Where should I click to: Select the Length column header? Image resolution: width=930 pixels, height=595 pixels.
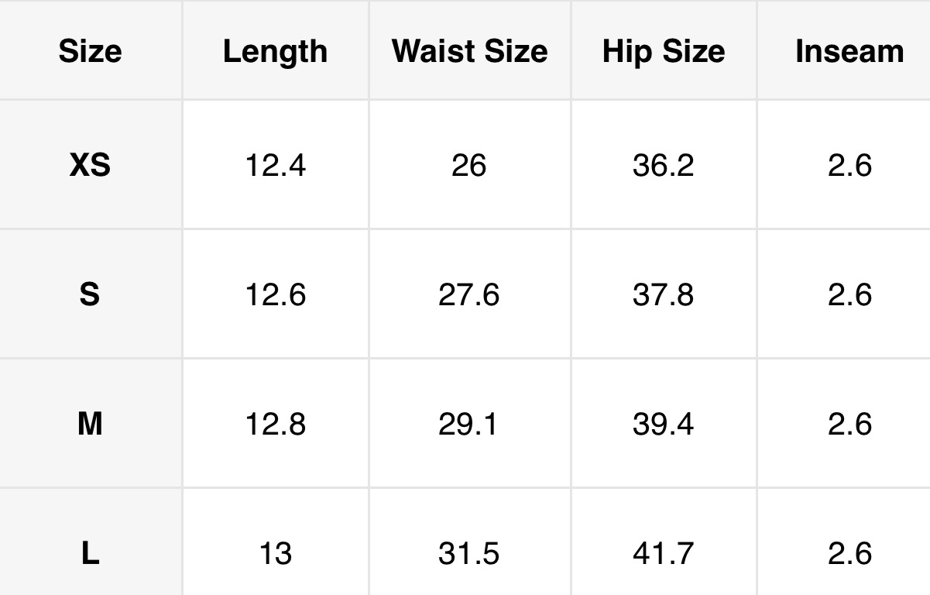pos(275,51)
